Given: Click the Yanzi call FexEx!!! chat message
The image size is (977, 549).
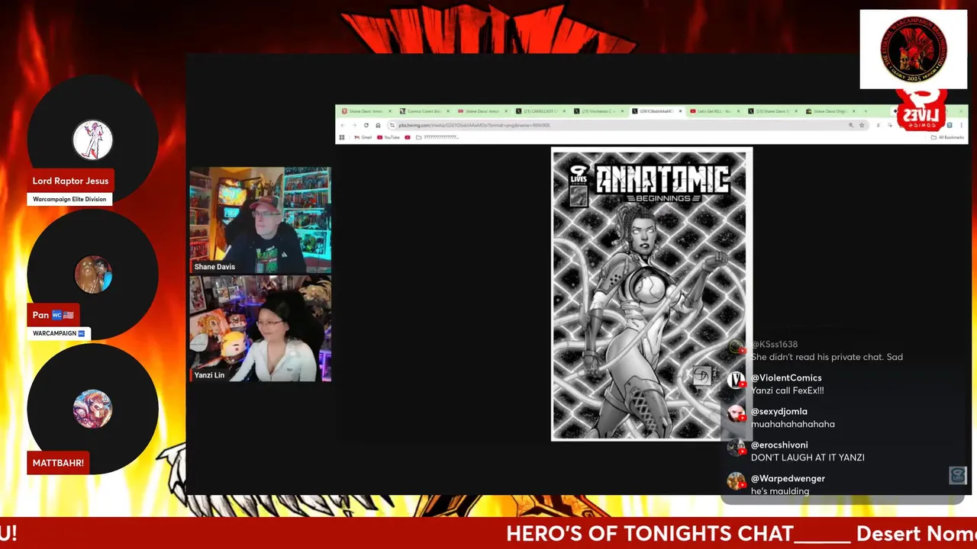Looking at the screenshot, I should (787, 390).
